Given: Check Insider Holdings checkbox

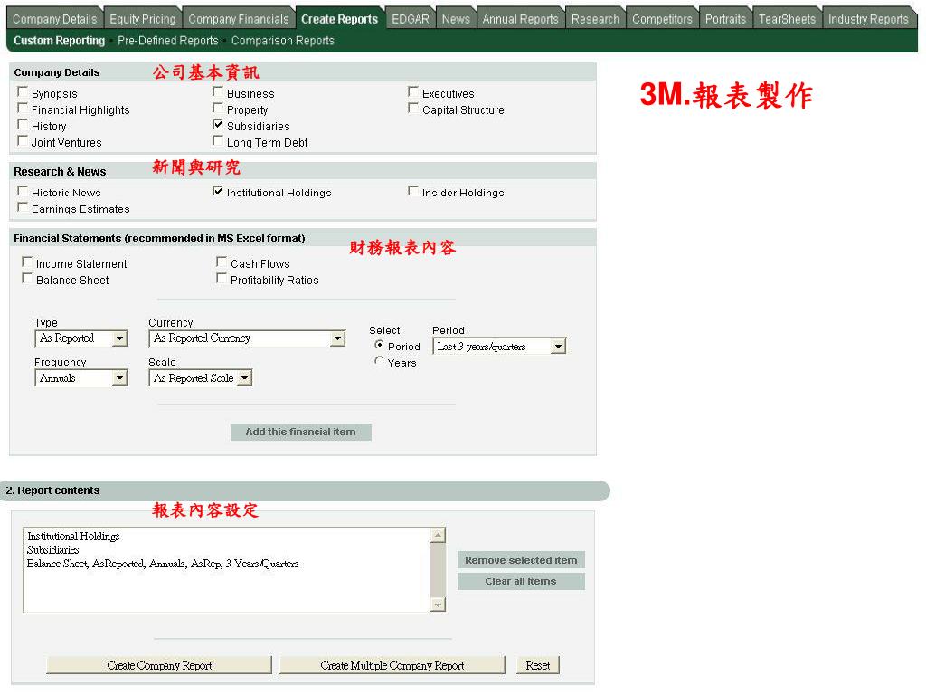Looking at the screenshot, I should 412,192.
